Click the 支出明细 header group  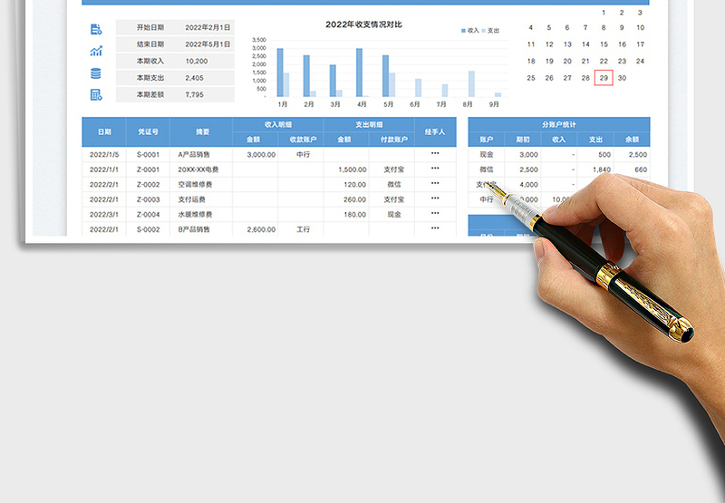point(368,124)
